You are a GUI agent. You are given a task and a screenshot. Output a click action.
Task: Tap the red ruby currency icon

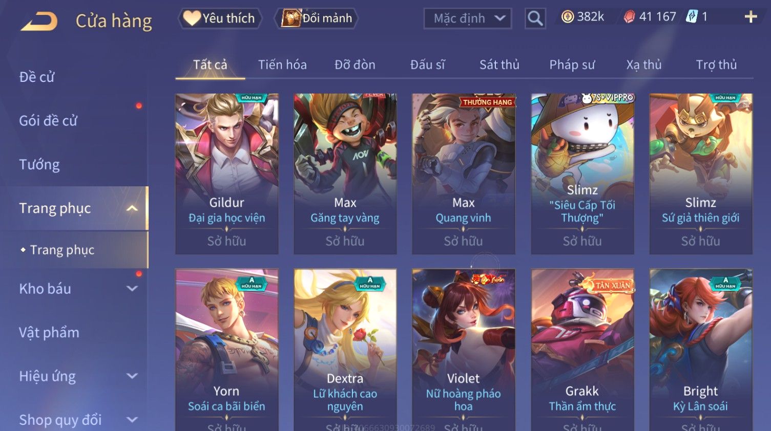click(x=629, y=17)
